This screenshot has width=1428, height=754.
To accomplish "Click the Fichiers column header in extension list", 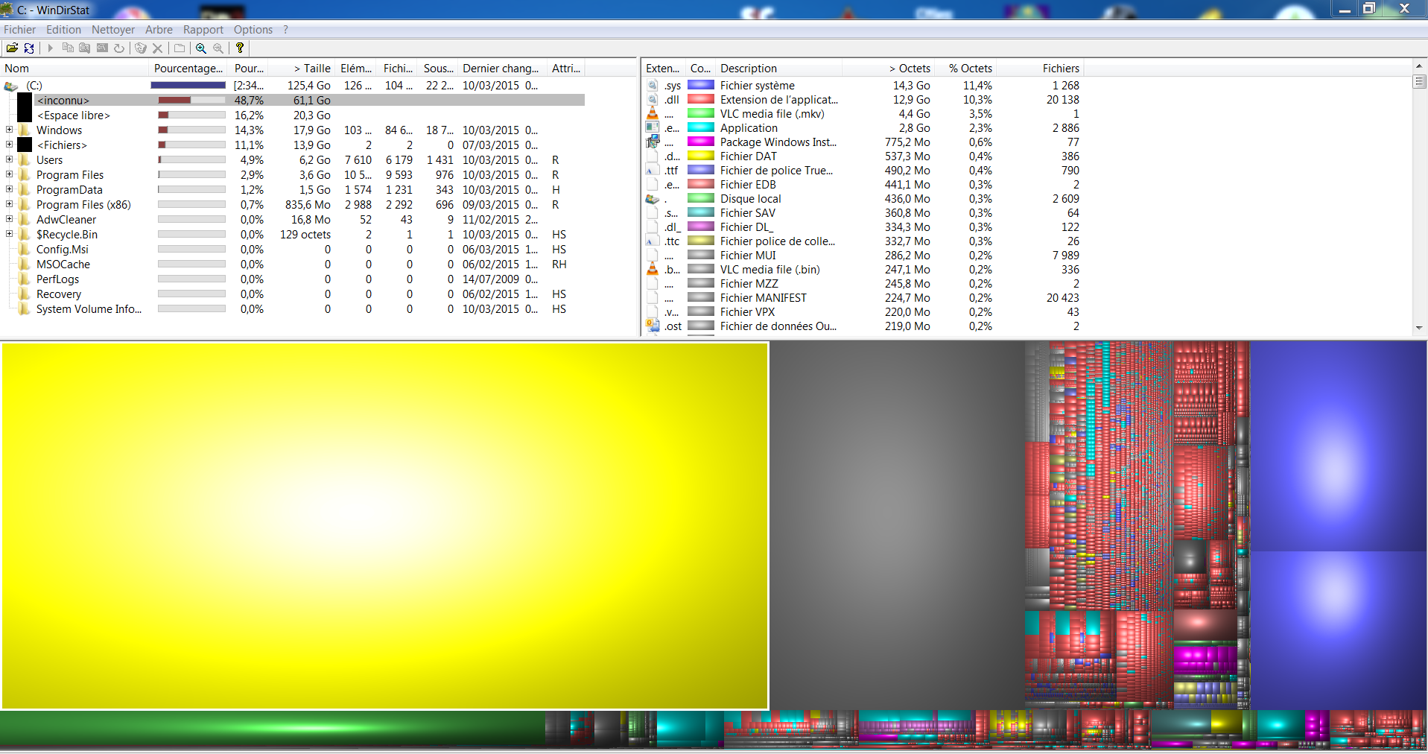I will pos(1040,69).
